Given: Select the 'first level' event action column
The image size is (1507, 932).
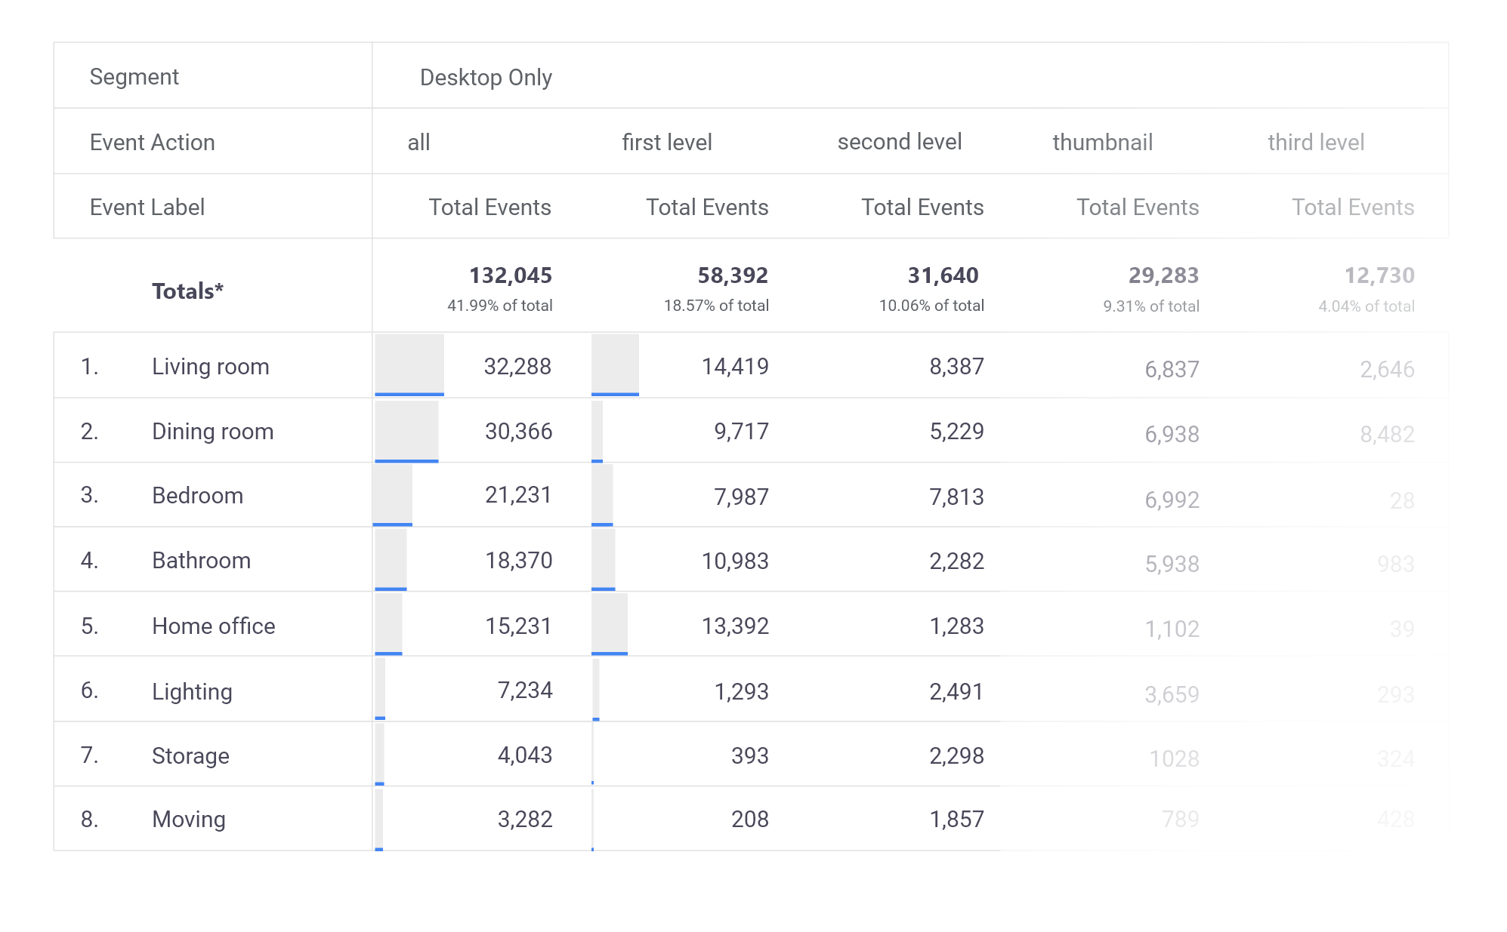Looking at the screenshot, I should (667, 142).
